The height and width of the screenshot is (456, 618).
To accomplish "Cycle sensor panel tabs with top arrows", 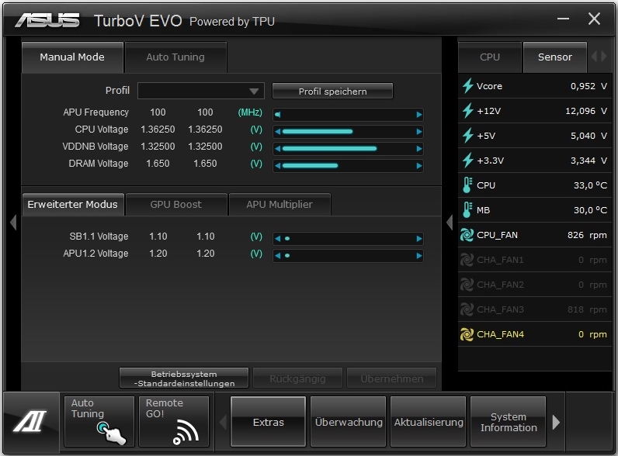I will tap(599, 57).
